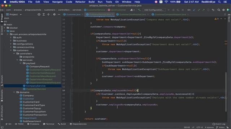This screenshot has width=231, height=129.
Task: Click the services breadcrumb in the navigation bar
Action: tap(77, 10)
